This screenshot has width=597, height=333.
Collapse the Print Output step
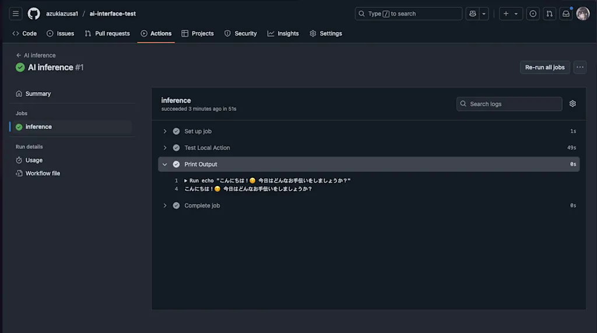tap(368, 164)
